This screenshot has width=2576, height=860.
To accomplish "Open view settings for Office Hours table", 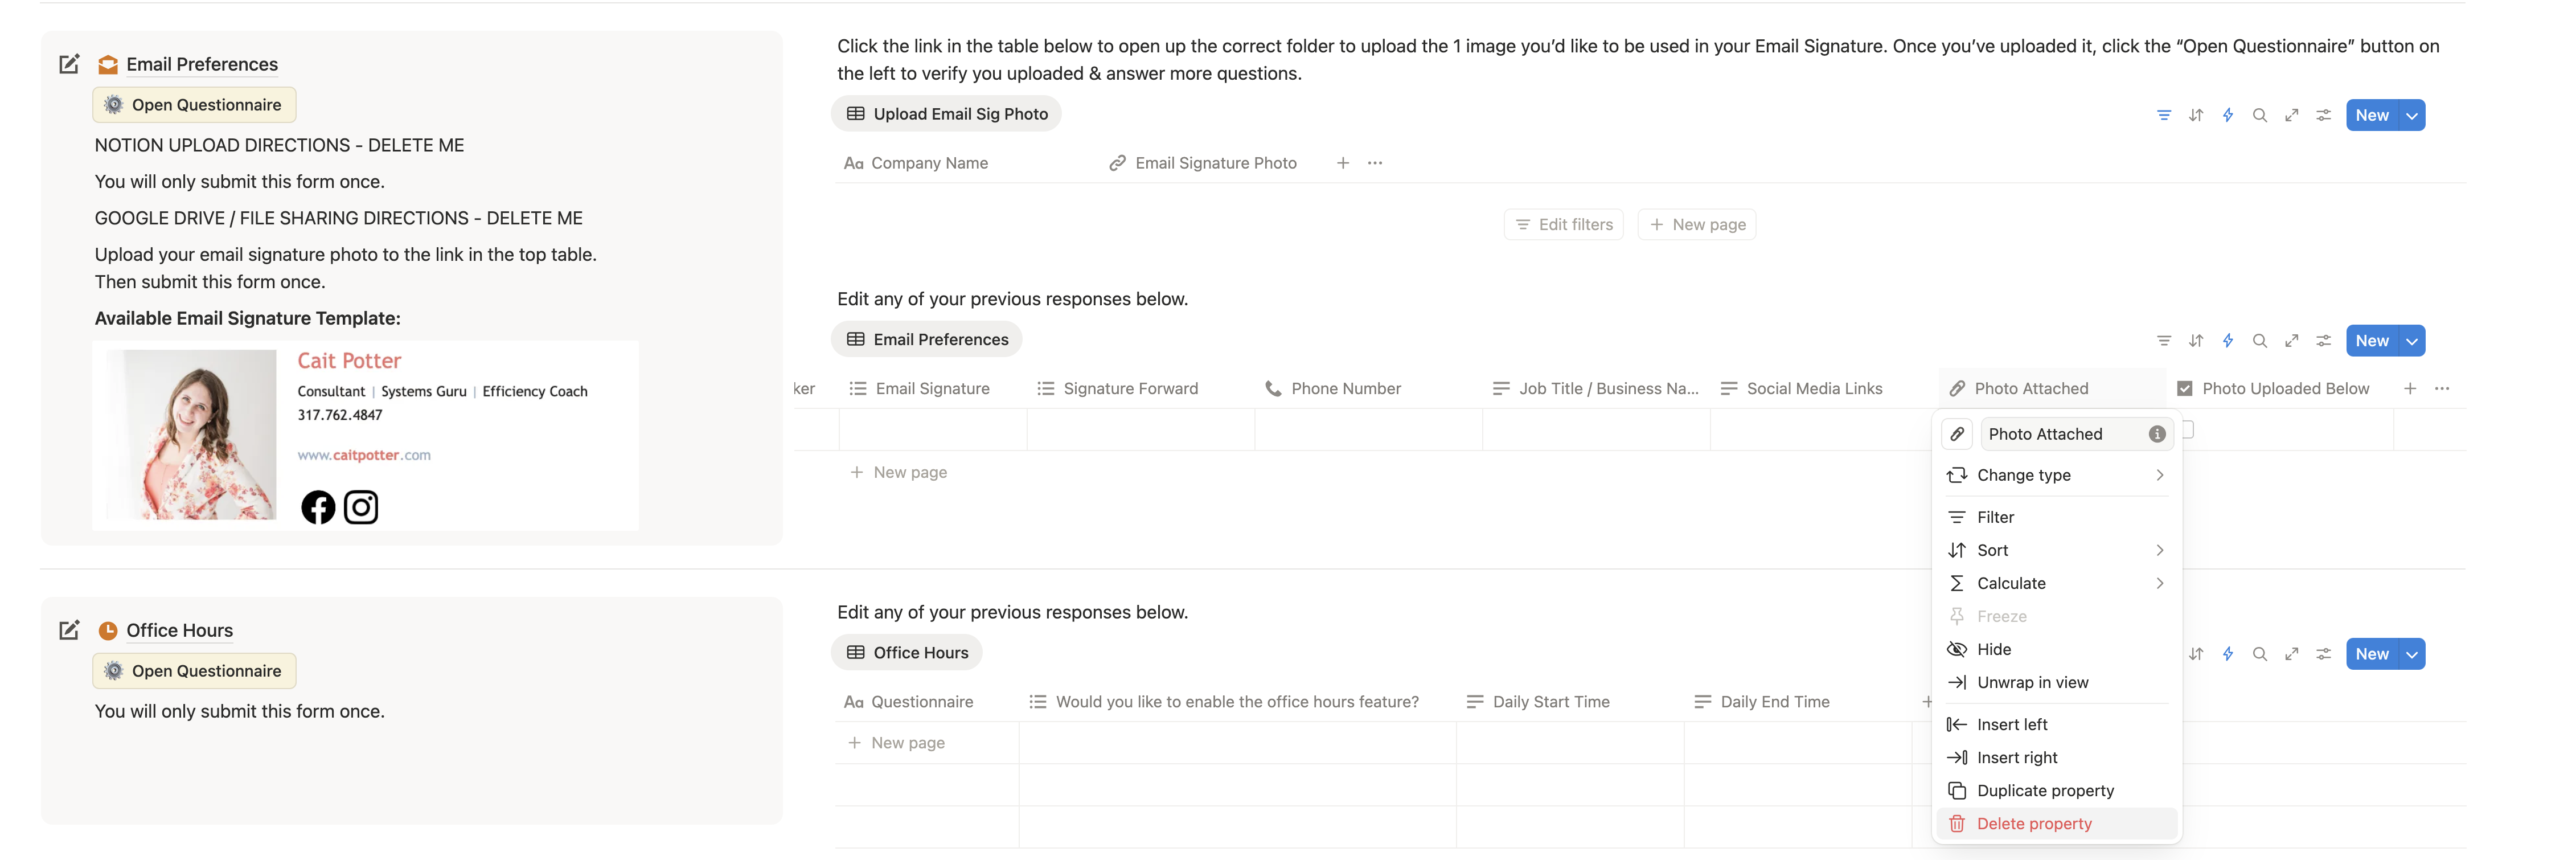I will pyautogui.click(x=2323, y=654).
